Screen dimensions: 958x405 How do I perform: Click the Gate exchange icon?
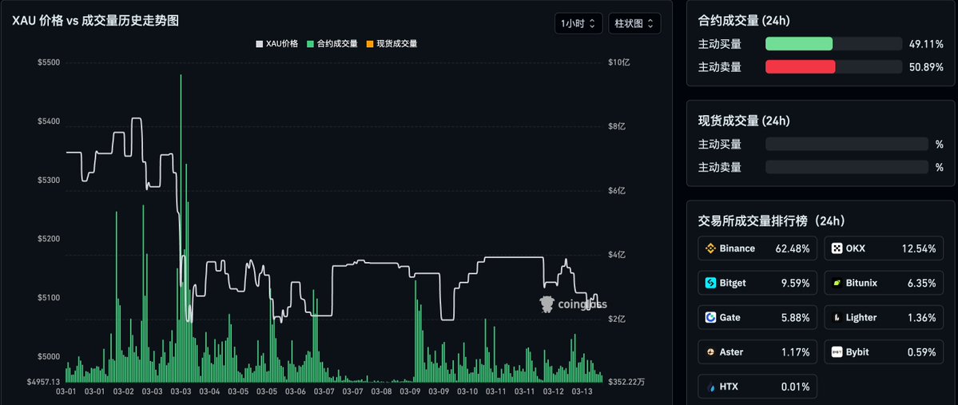(710, 318)
